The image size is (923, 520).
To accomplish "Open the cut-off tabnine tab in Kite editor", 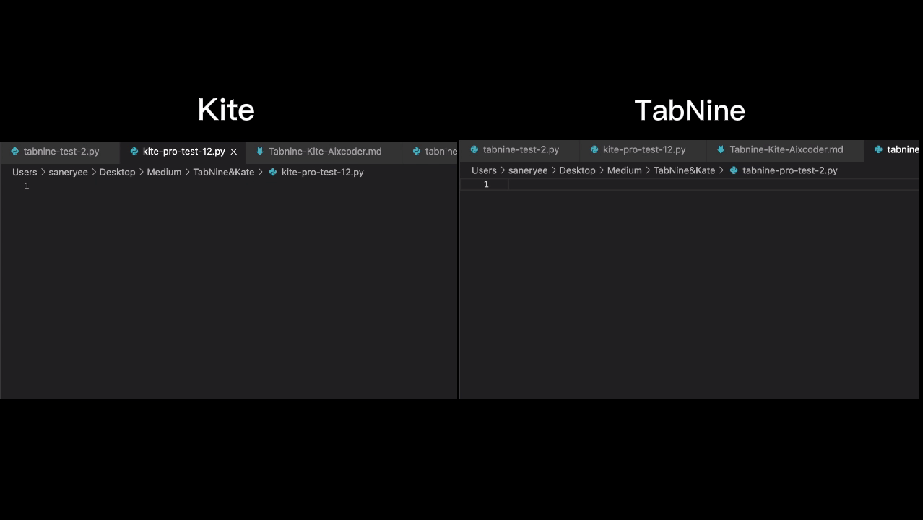I will pyautogui.click(x=431, y=152).
